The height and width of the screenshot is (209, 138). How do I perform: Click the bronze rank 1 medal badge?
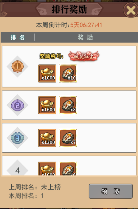coord(17,66)
